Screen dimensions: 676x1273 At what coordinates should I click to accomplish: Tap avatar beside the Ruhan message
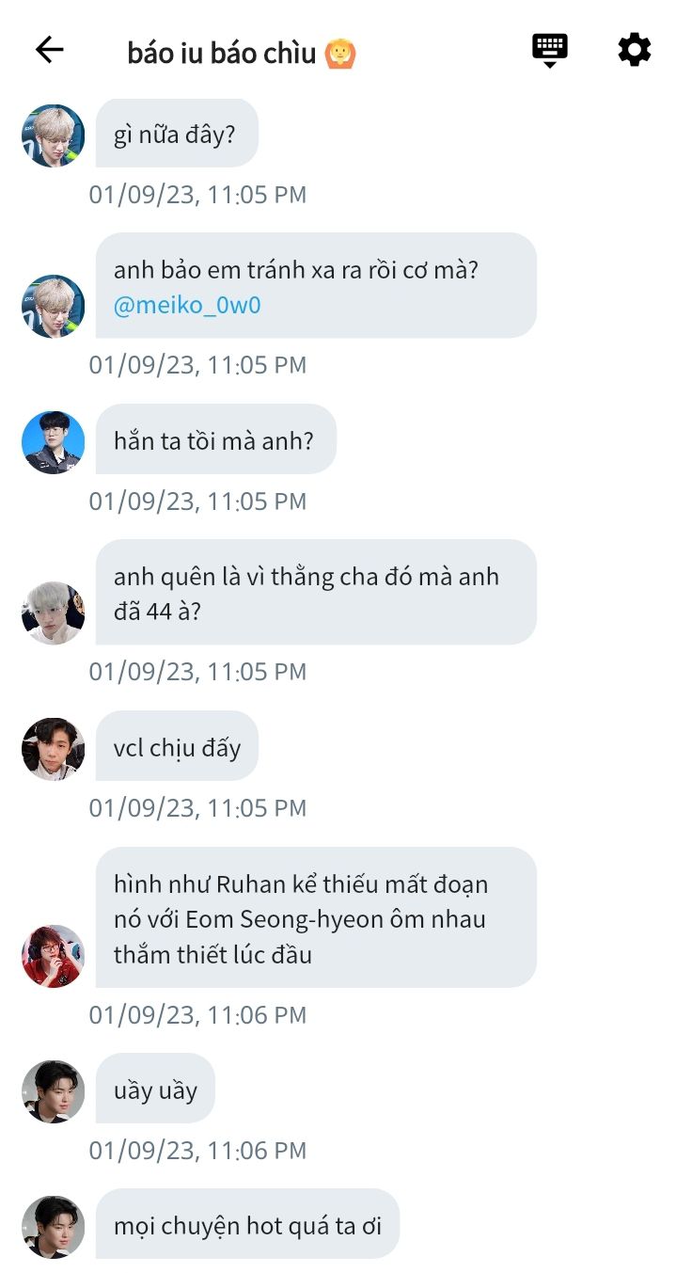54,956
